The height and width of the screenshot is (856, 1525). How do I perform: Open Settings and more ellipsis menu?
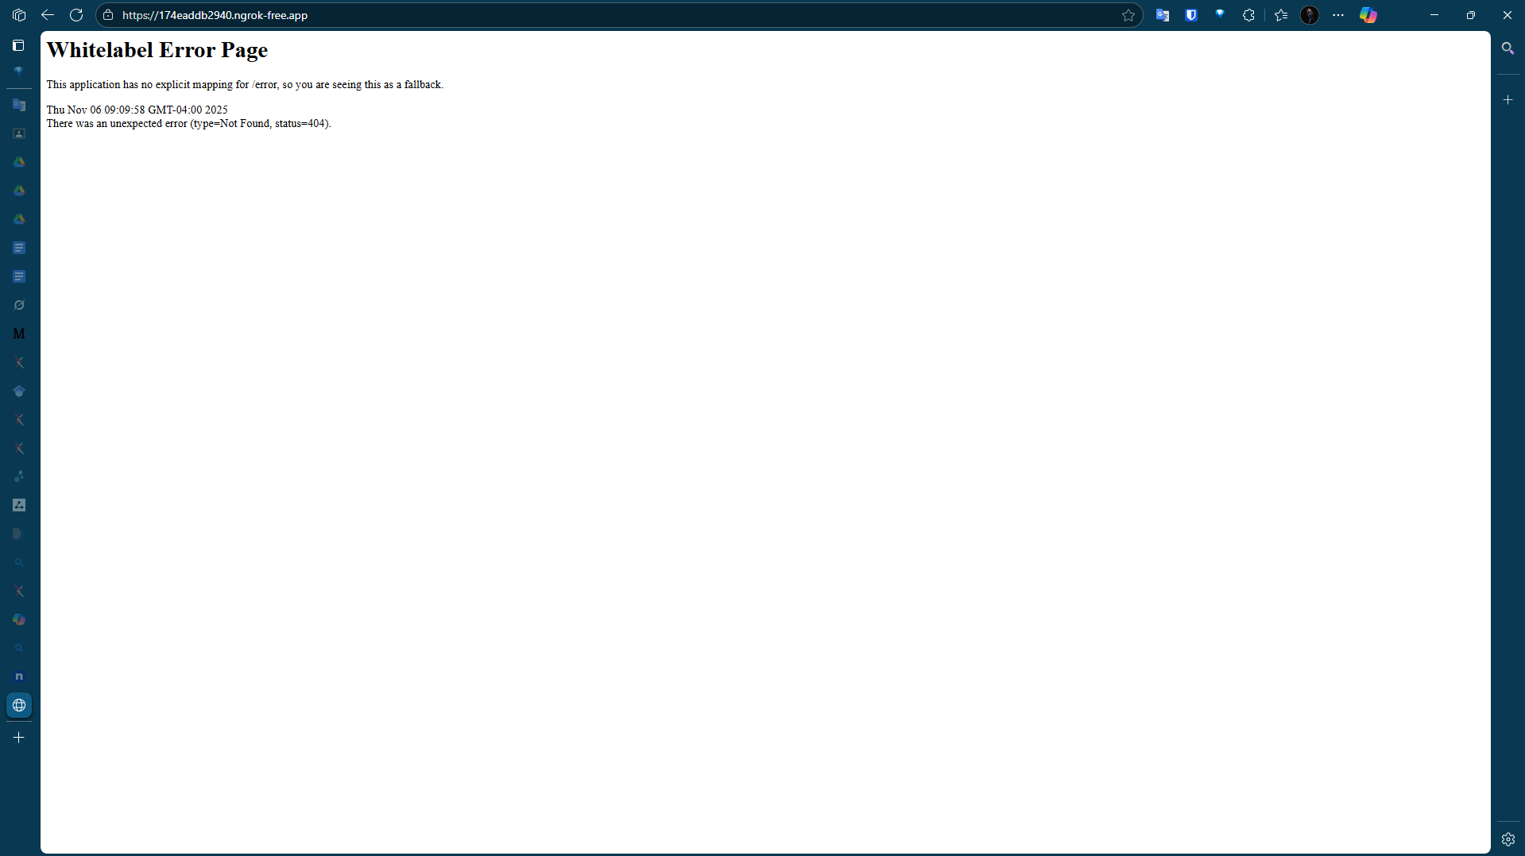click(x=1338, y=15)
